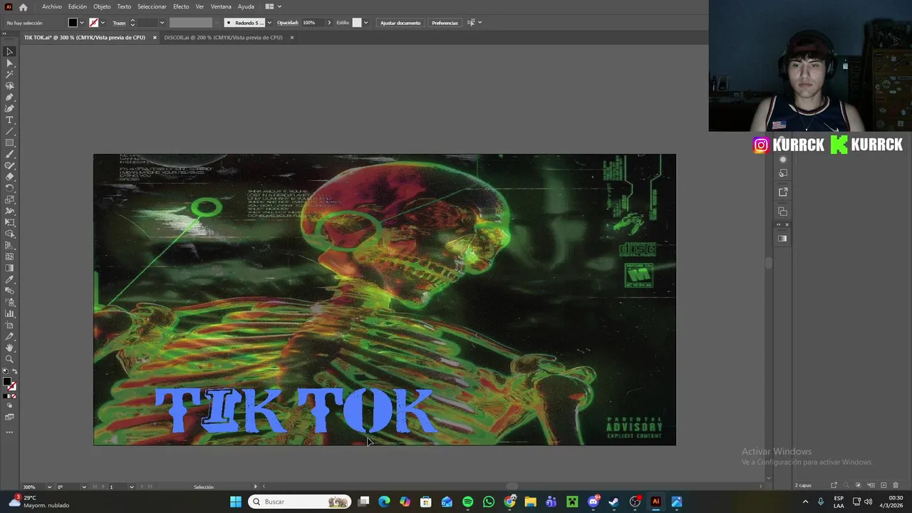Select the Eyedropper tool
Viewport: 912px width, 513px height.
tap(9, 279)
